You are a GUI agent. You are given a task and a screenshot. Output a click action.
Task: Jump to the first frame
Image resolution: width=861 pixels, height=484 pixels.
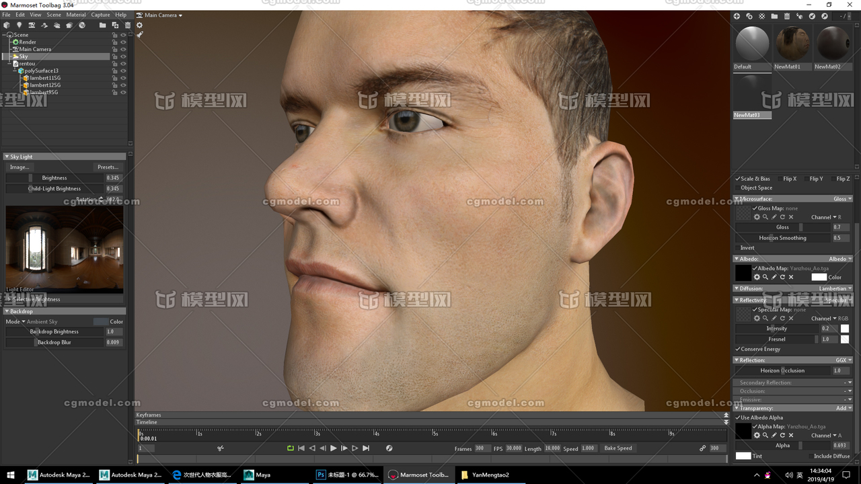(x=301, y=448)
